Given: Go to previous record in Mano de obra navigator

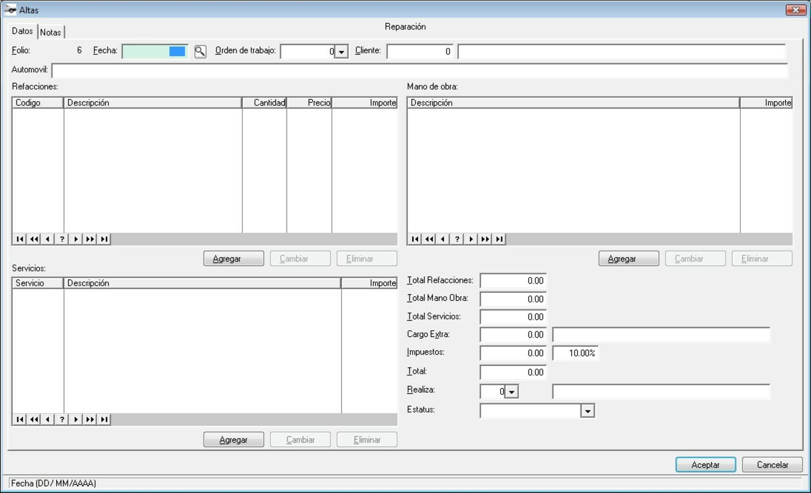Looking at the screenshot, I should [443, 239].
